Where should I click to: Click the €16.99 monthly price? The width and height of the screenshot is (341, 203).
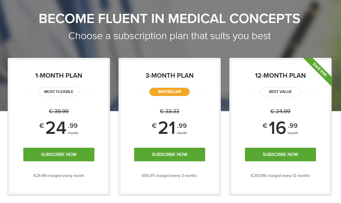[x=280, y=128]
